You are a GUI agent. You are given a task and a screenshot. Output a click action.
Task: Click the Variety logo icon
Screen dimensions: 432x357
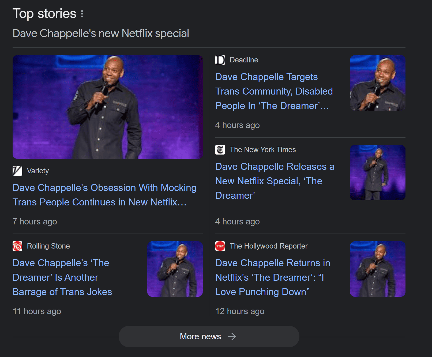tap(17, 171)
